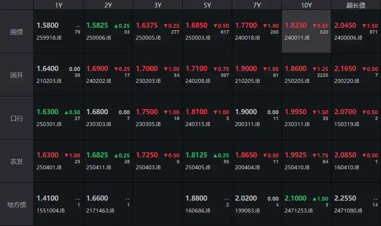Screen dimensions: 381x226
Task: Select the 国债 row label
Action: click(x=17, y=32)
